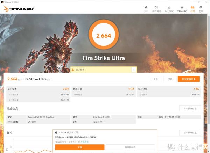Open the question mark help on validation warning
Screen dimensions: 210x153
[134, 70]
